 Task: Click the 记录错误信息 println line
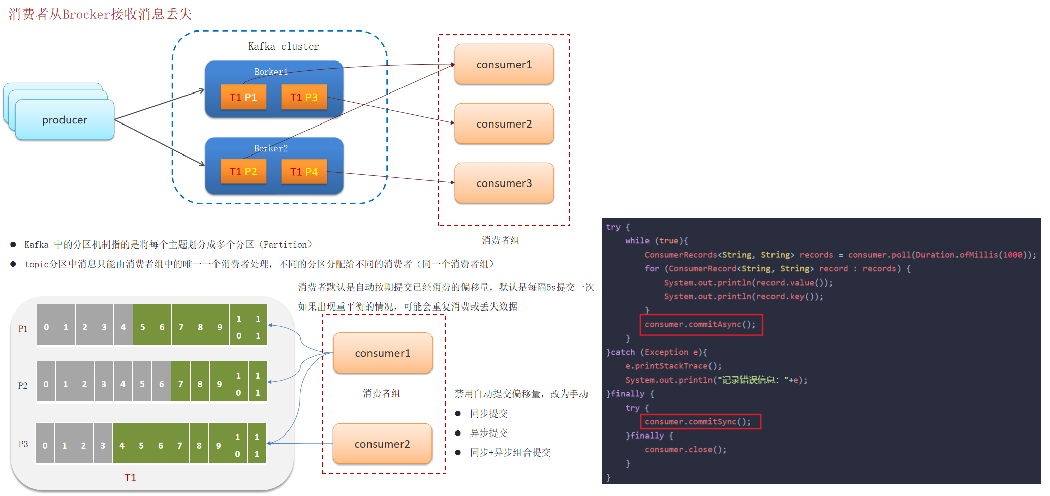pos(716,380)
